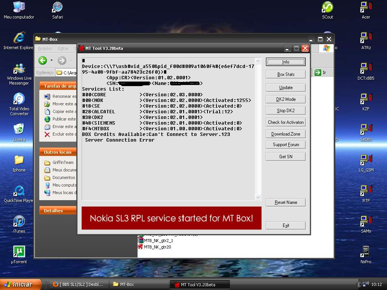The image size is (387, 290).
Task: Click the Endereço address field
Action: (66, 72)
